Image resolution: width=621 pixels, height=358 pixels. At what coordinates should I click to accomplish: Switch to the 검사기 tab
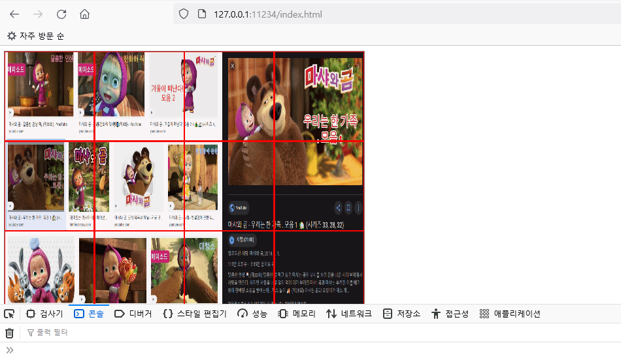(x=44, y=314)
